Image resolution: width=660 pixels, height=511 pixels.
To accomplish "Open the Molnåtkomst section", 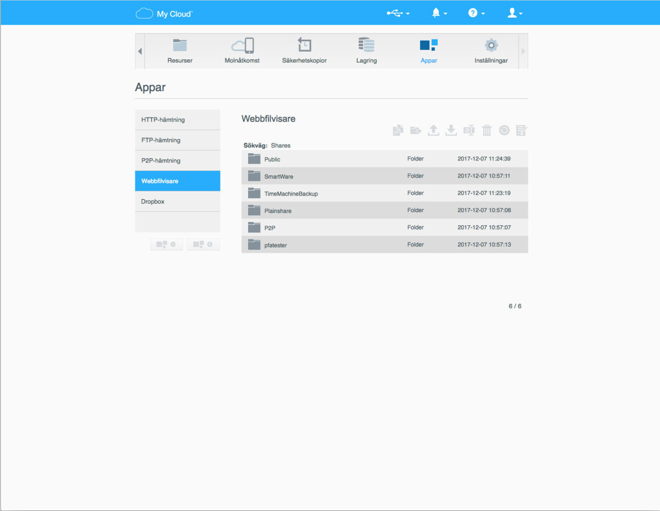I will click(242, 51).
